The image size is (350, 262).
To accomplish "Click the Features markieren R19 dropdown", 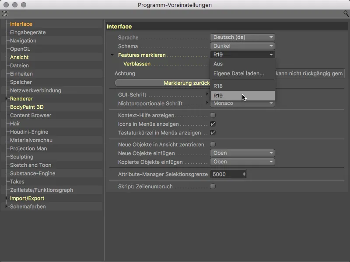I will click(242, 55).
